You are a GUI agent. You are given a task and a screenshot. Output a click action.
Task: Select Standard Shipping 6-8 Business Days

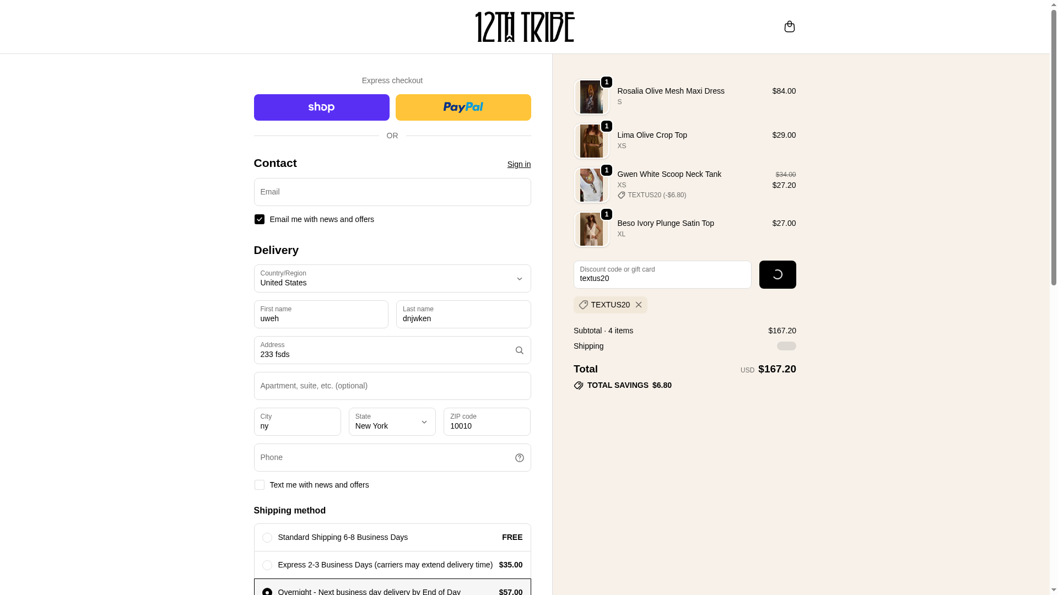coord(392,537)
